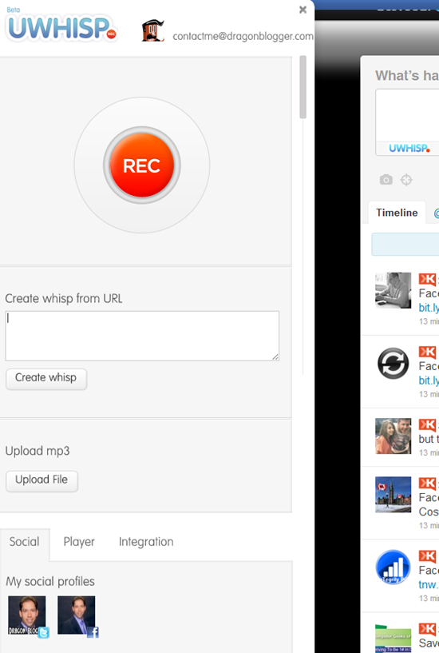
Task: Open the blue bar chart avatar
Action: [393, 567]
